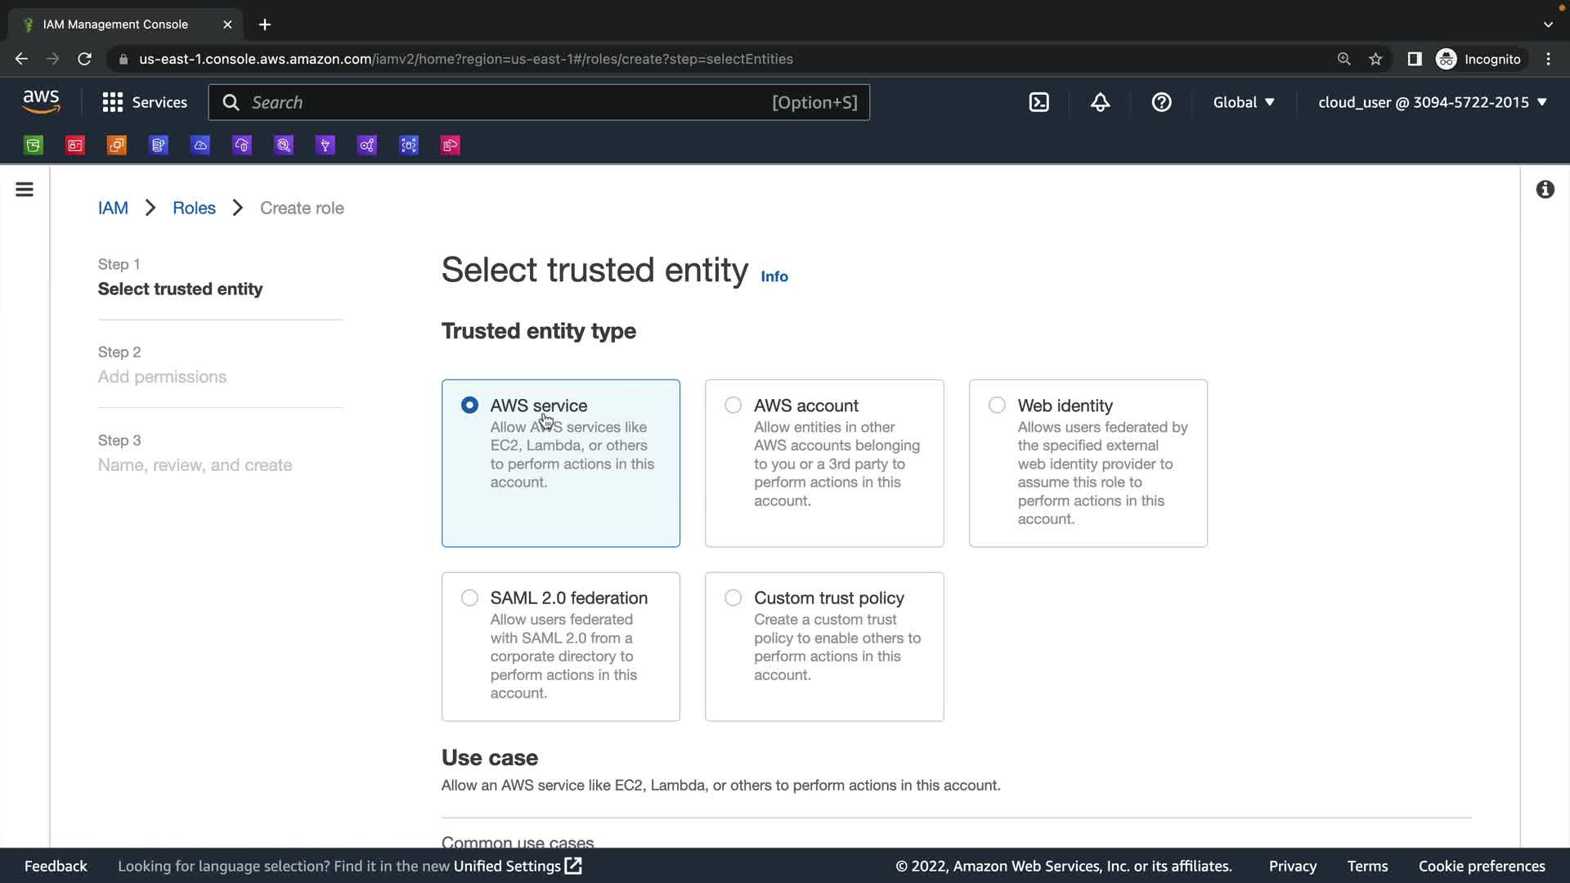Screen dimensions: 1570x883
Task: Open the info panel icon on the right
Action: point(1545,190)
